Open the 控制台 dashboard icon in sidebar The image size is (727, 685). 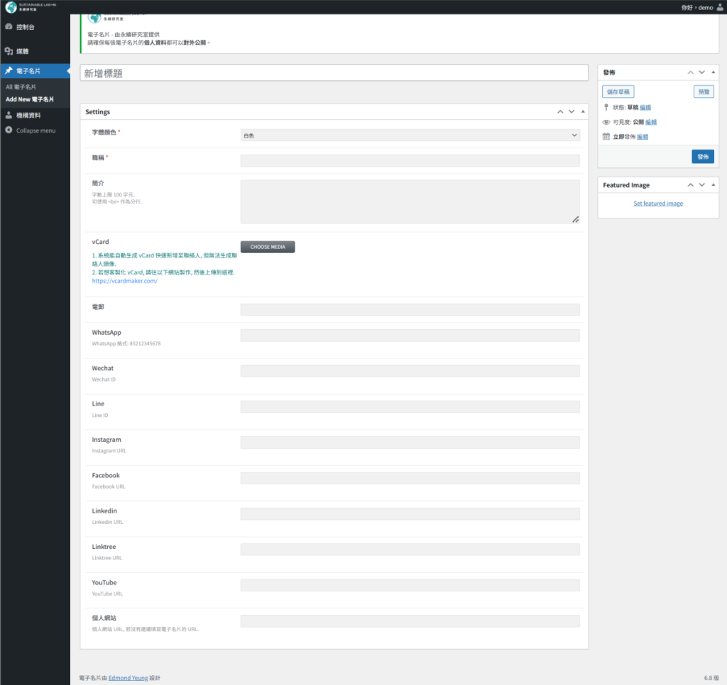[x=9, y=27]
